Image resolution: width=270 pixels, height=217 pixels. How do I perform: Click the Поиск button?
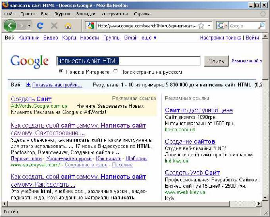tap(216, 61)
